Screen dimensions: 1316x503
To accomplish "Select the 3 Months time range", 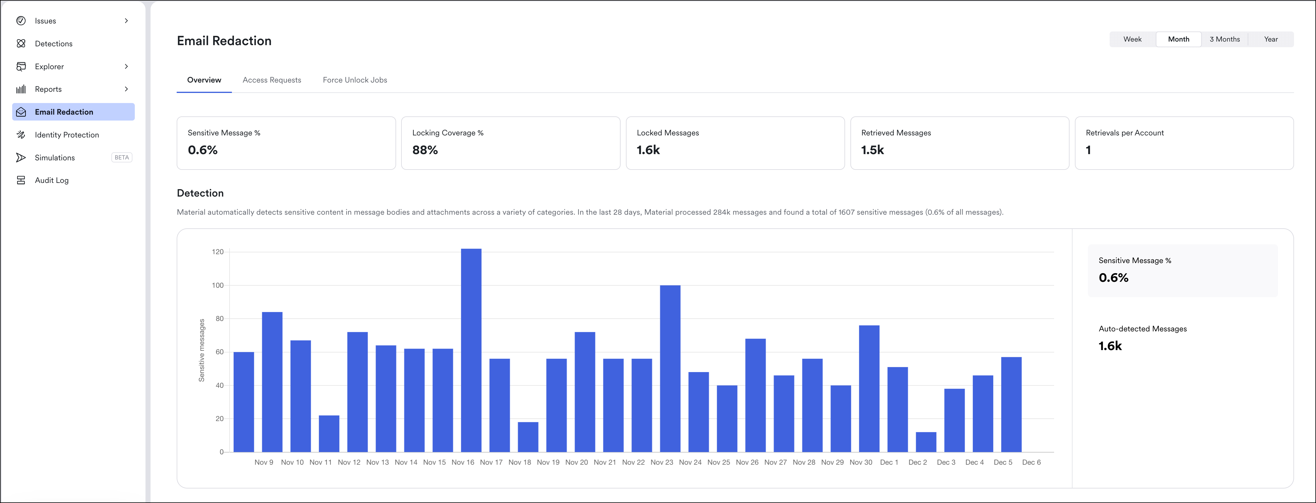I will click(x=1225, y=39).
